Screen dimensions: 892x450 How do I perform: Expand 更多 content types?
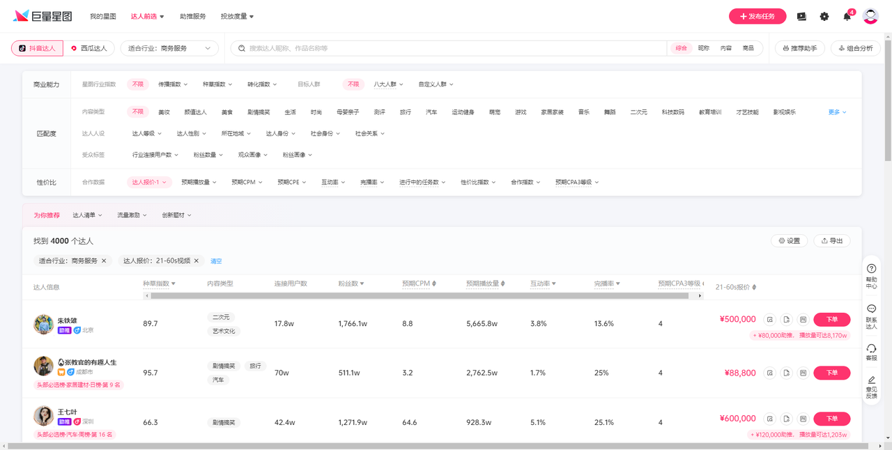point(837,112)
